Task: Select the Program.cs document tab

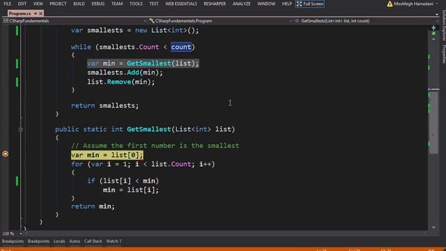Action: 20,13
